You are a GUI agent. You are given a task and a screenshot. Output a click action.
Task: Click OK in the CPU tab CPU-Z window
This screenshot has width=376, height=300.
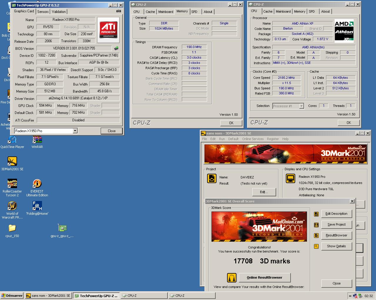(349, 123)
